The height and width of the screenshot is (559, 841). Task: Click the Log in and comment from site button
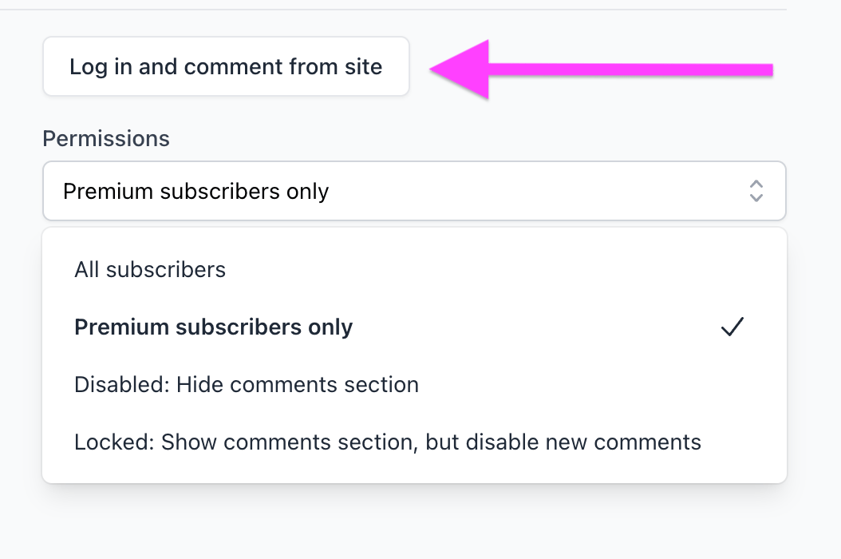click(226, 66)
